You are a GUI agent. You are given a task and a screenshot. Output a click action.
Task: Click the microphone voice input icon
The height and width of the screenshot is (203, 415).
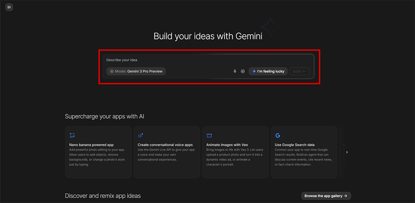235,71
